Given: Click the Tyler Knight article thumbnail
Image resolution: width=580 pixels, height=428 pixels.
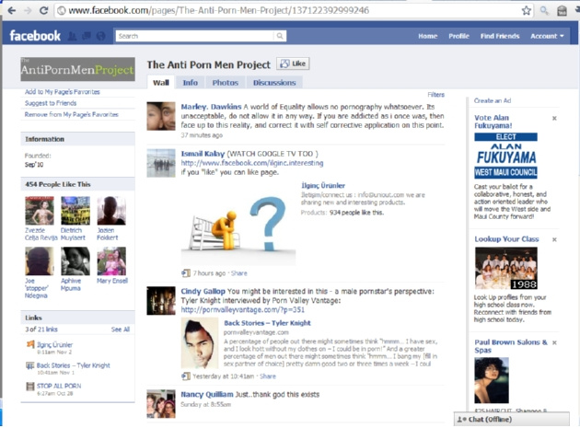Looking at the screenshot, I should tap(200, 343).
